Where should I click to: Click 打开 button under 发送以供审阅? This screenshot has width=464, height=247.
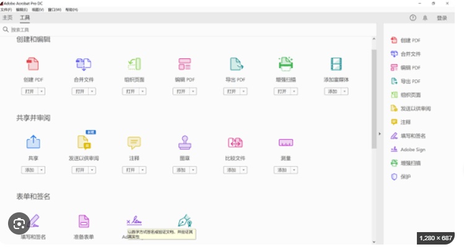(80, 170)
